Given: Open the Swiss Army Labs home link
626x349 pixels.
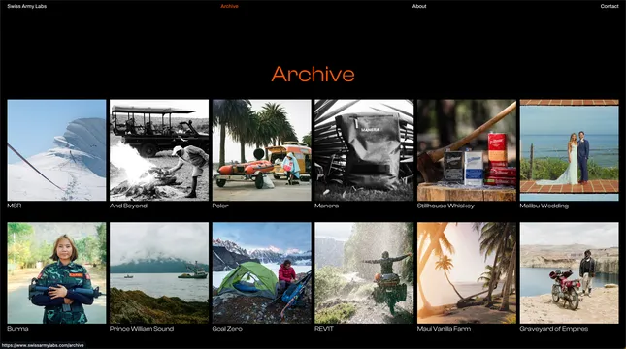Looking at the screenshot, I should click(x=27, y=6).
